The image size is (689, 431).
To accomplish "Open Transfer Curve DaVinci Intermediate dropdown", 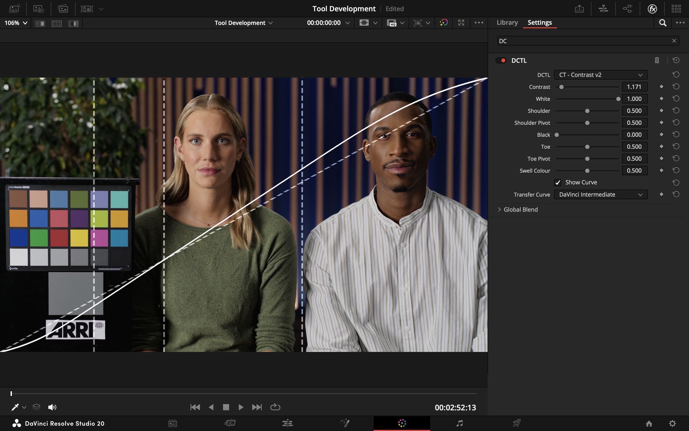I will click(x=601, y=195).
